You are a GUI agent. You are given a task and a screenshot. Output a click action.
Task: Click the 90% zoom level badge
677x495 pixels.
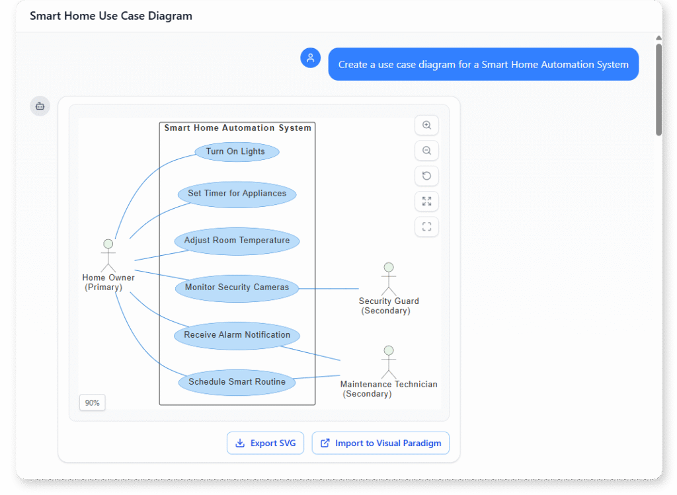click(x=92, y=402)
